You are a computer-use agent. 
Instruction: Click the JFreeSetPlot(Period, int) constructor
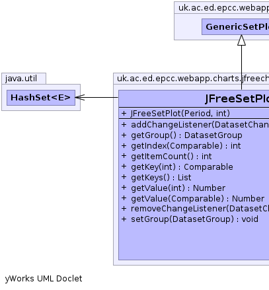pyautogui.click(x=180, y=114)
